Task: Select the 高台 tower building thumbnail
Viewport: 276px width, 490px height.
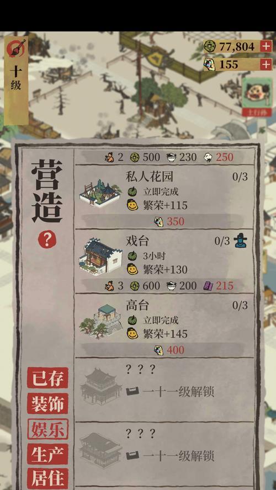Action: tap(100, 321)
